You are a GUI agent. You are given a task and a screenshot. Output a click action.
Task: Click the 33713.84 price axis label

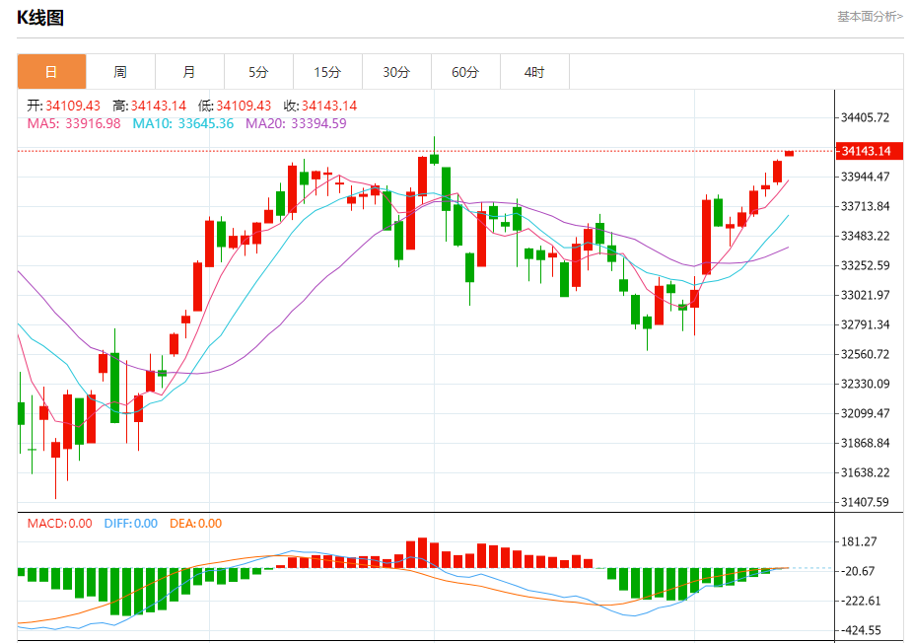coord(866,206)
